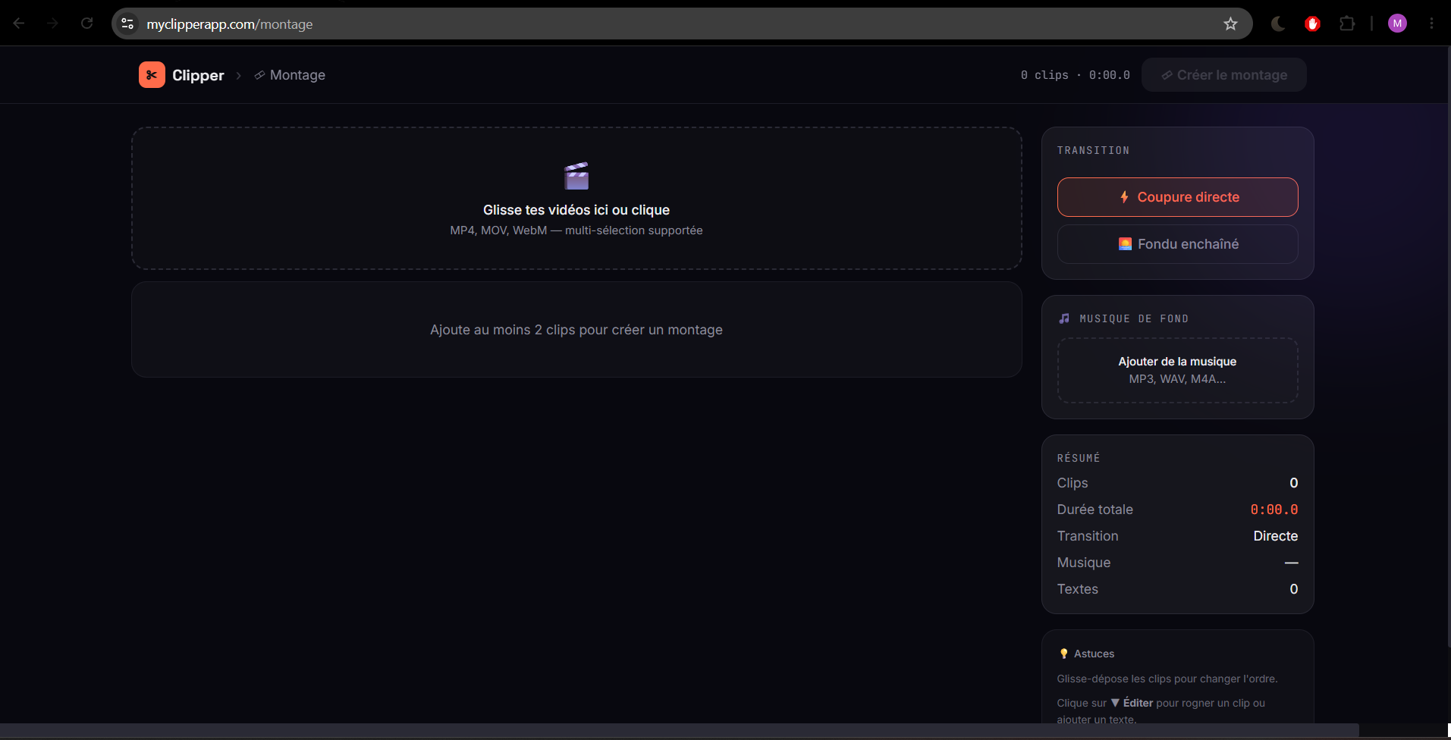Click the horizontal scrollbar at the bottom
Image resolution: width=1451 pixels, height=740 pixels.
[x=679, y=730]
